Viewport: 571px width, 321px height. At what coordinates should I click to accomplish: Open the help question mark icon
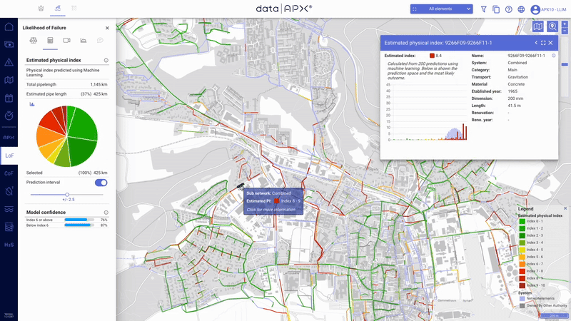pyautogui.click(x=508, y=9)
